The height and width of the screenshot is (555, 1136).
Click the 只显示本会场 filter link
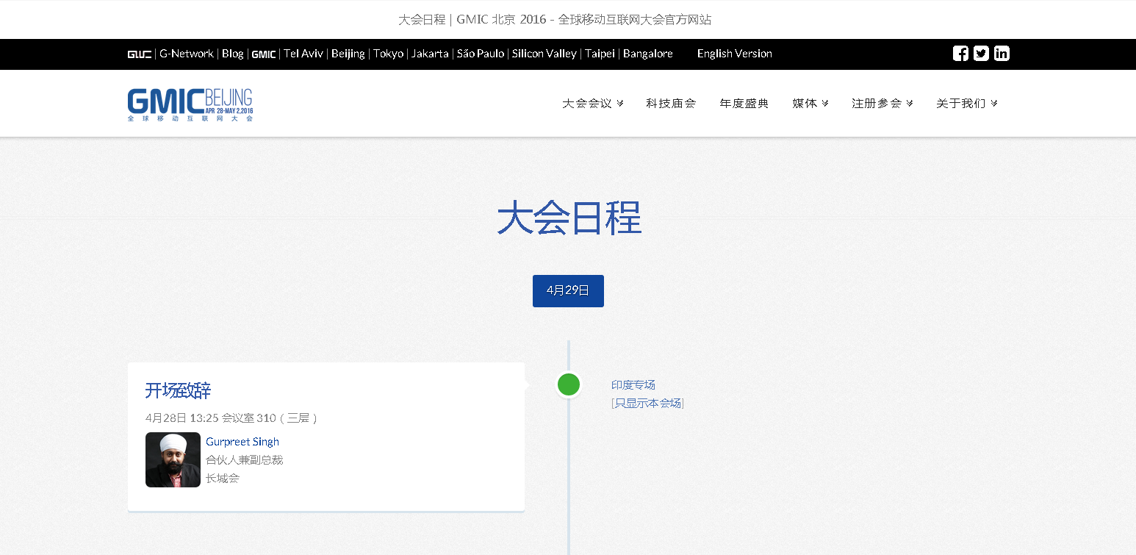pos(647,403)
